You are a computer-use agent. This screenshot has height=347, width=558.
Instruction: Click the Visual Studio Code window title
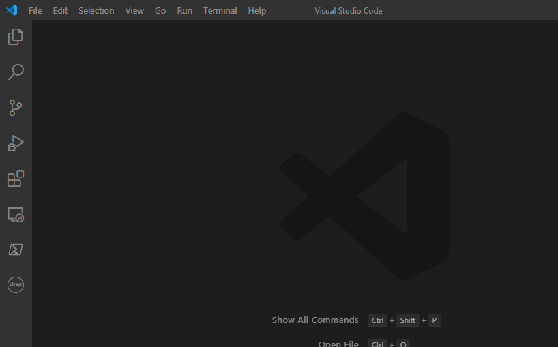[x=349, y=11]
